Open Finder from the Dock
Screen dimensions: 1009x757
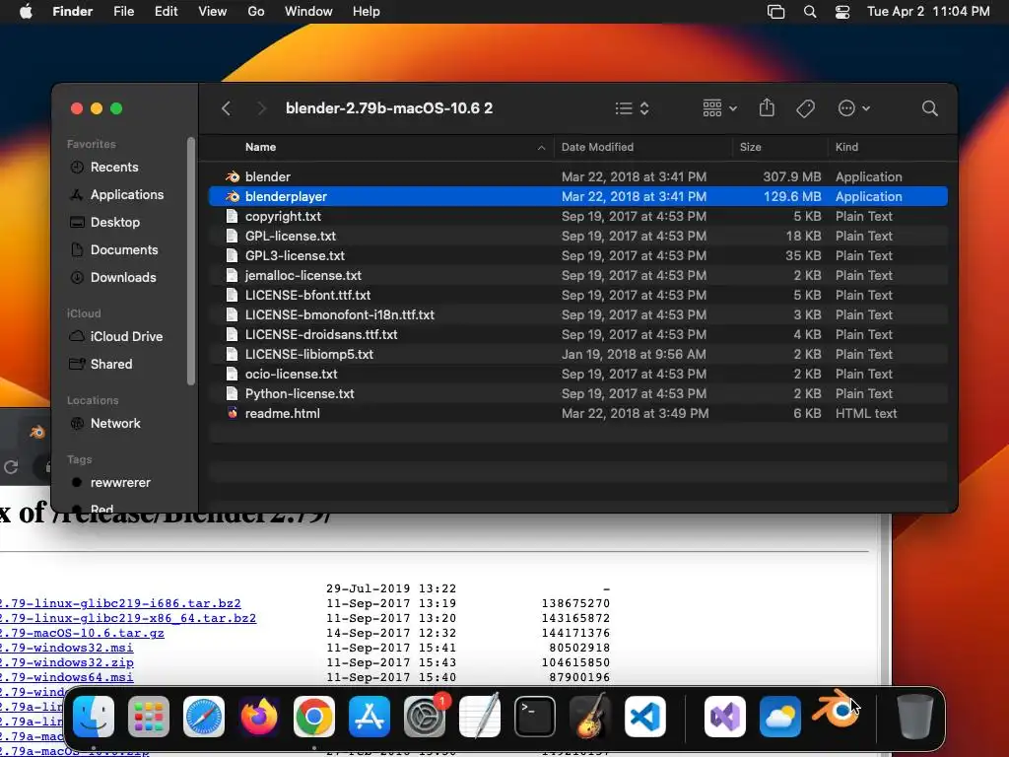(x=94, y=717)
